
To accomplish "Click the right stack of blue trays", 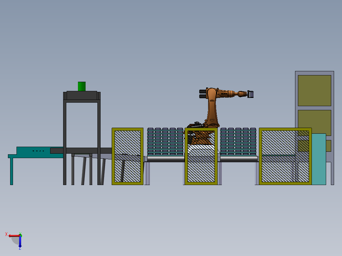I will click(x=238, y=141).
